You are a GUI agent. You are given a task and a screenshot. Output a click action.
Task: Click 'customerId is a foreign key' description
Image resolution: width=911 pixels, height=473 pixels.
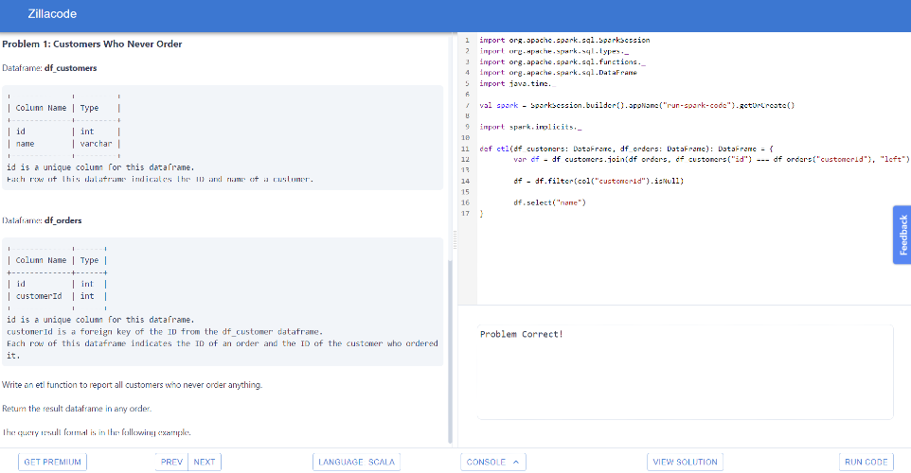click(x=165, y=332)
